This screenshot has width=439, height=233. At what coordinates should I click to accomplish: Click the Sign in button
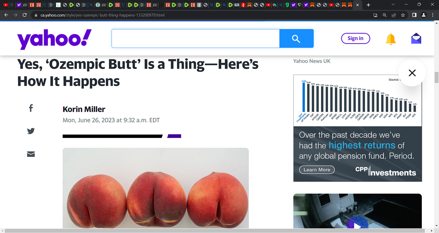(x=355, y=38)
